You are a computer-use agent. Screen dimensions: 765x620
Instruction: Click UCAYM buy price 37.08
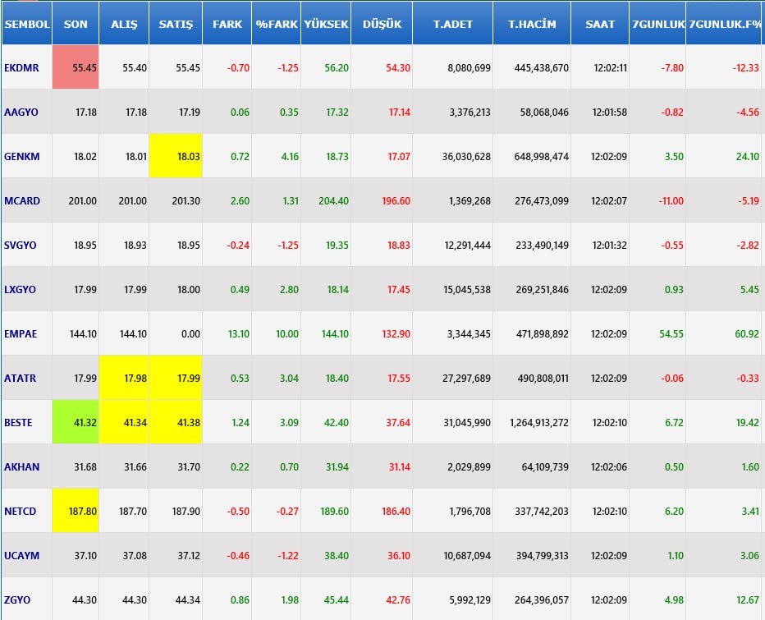click(135, 556)
